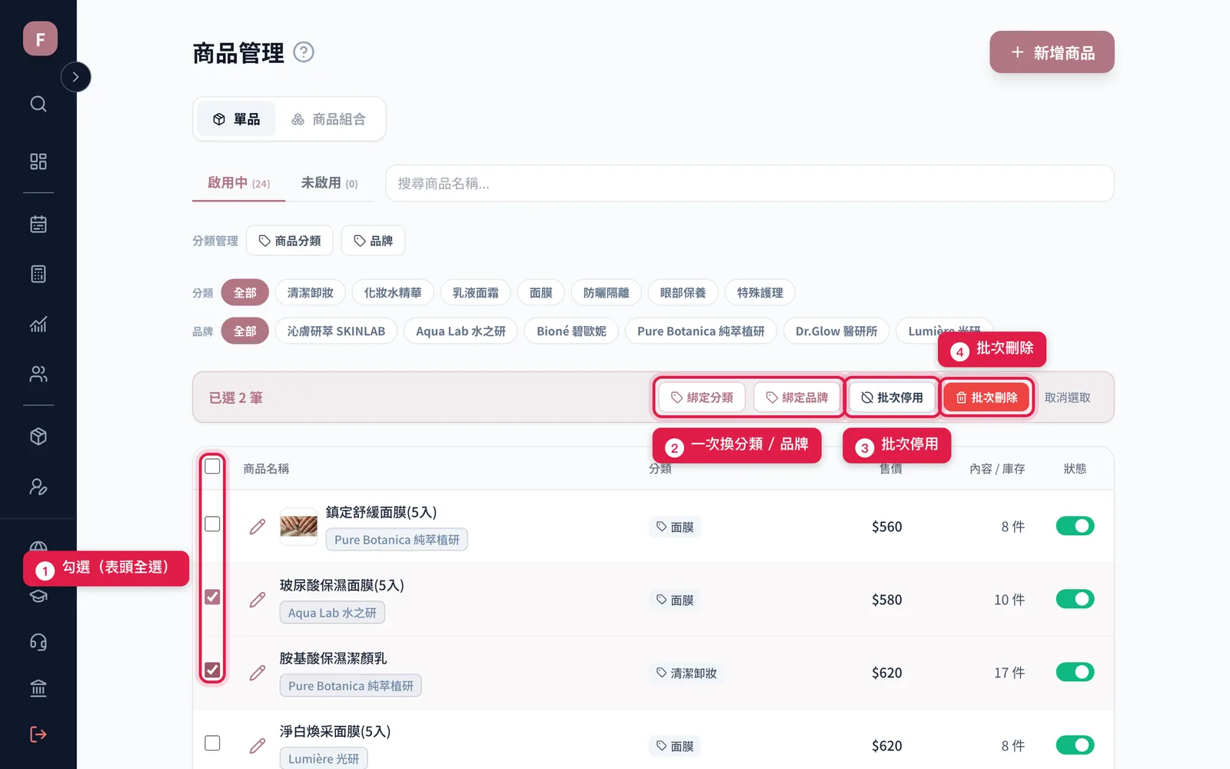The height and width of the screenshot is (769, 1230).
Task: Open the headset support icon in sidebar
Action: pyautogui.click(x=38, y=642)
